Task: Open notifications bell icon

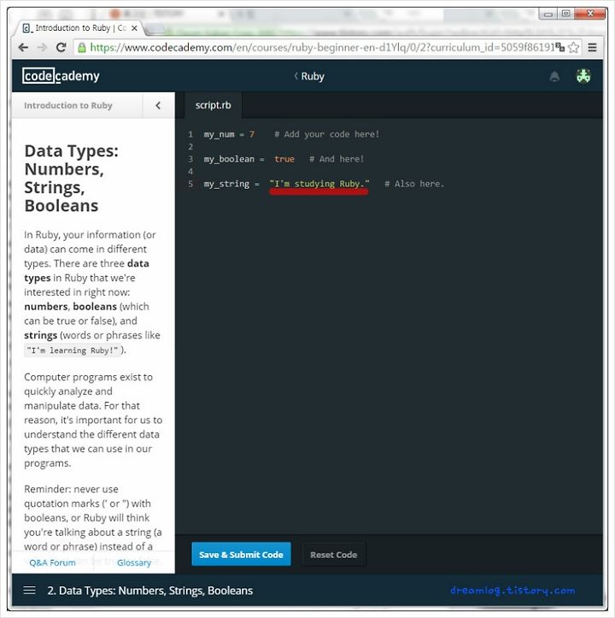Action: pyautogui.click(x=554, y=76)
